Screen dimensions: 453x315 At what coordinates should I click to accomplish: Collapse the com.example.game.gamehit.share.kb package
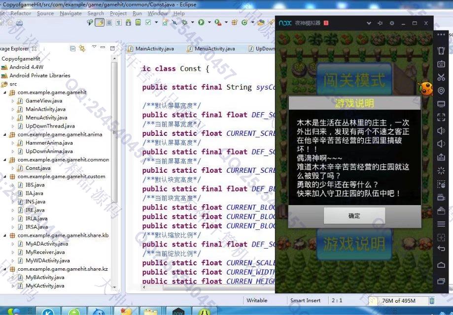[5, 235]
